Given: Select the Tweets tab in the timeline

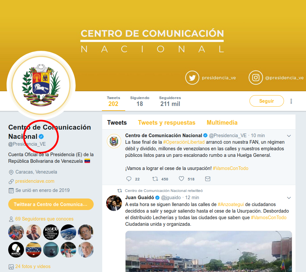Looking at the screenshot, I should pos(117,123).
